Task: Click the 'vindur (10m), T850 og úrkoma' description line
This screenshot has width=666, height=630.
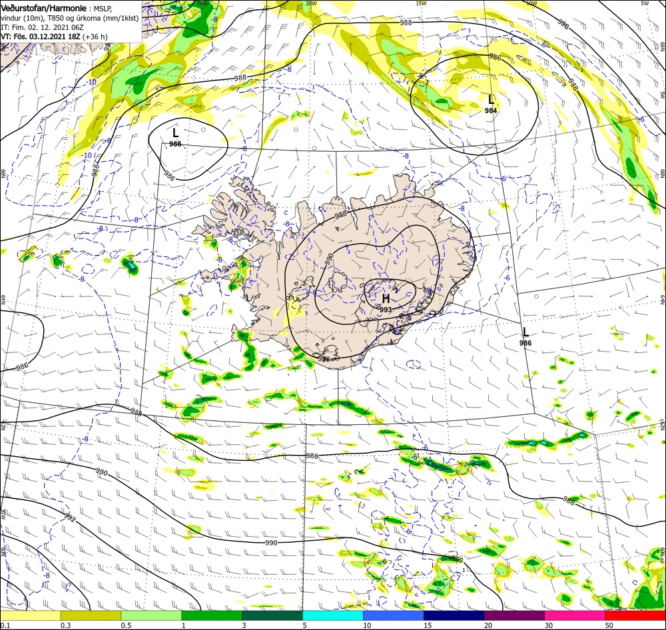Action: click(70, 18)
